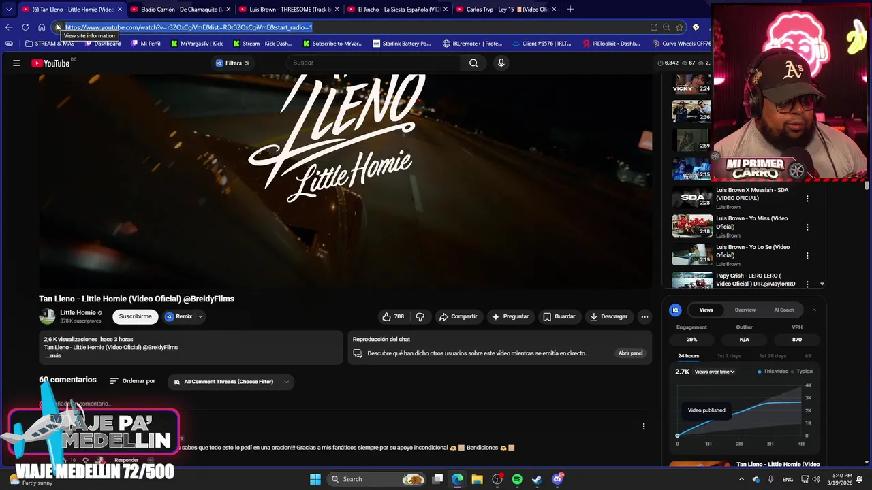Open the IRLToolkit Dashboard bookmark

pyautogui.click(x=611, y=44)
